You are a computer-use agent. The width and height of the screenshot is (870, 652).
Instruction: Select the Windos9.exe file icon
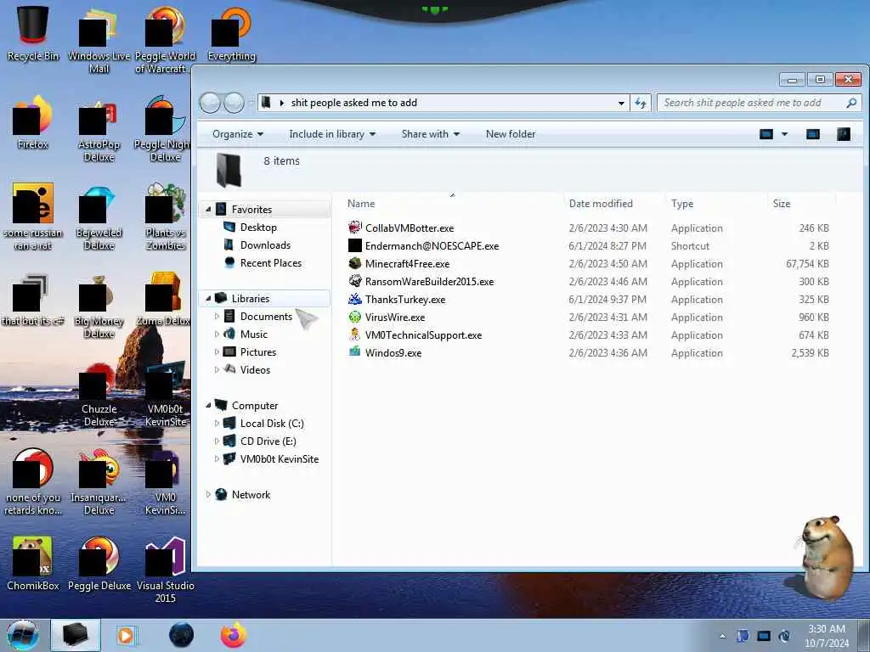point(354,352)
